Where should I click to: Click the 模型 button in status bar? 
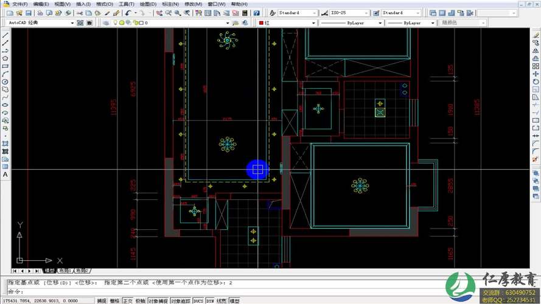pos(234,301)
